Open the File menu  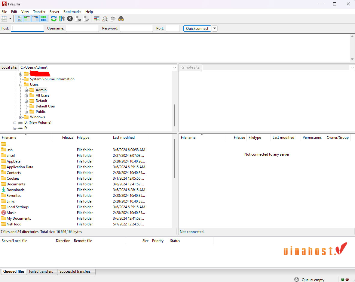(4, 11)
